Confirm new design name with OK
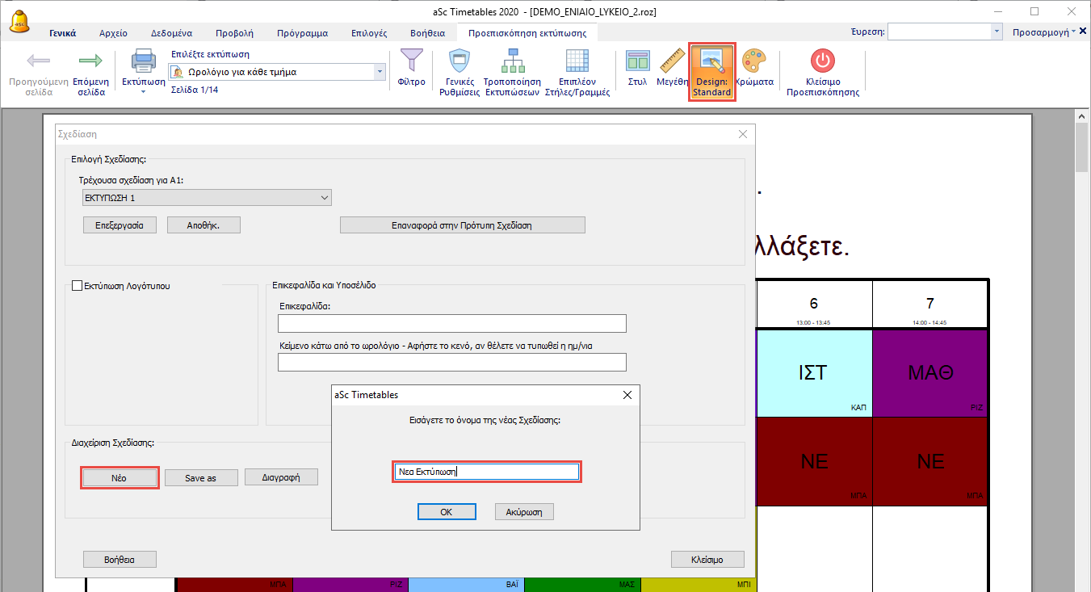1091x592 pixels. point(446,511)
